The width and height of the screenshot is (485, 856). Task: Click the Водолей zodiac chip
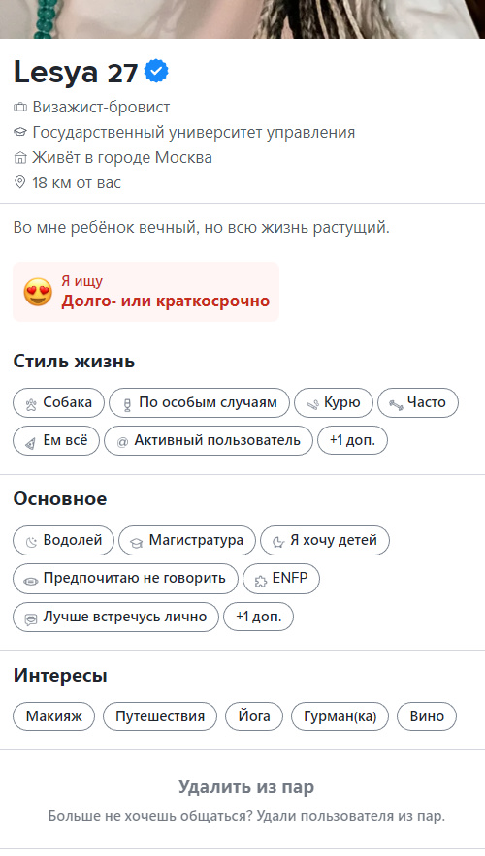tap(63, 541)
